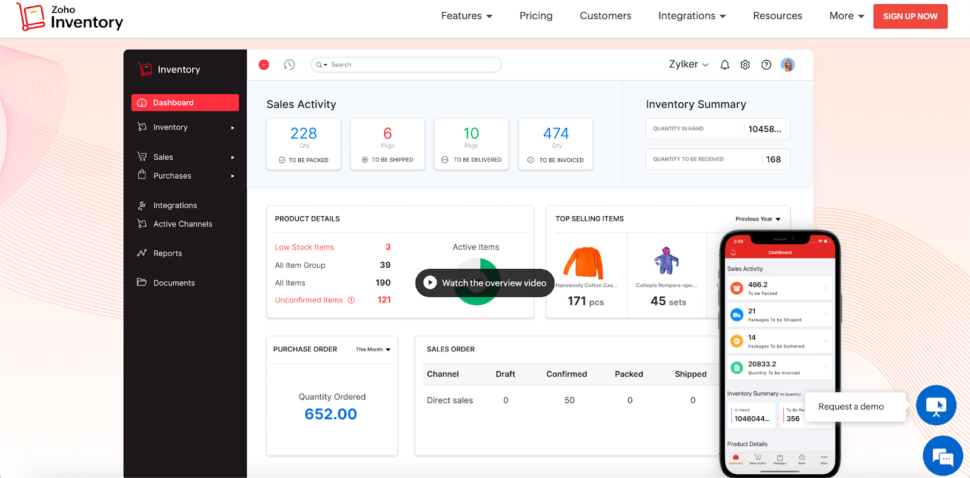Select the orange cardigan product thumbnail
This screenshot has height=478, width=970.
click(x=584, y=262)
